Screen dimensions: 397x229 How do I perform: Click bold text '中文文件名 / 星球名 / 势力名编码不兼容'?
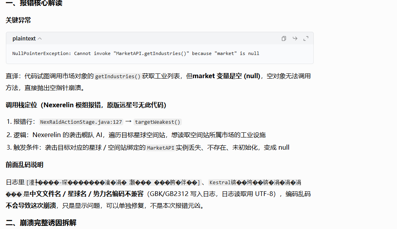tap(87, 194)
